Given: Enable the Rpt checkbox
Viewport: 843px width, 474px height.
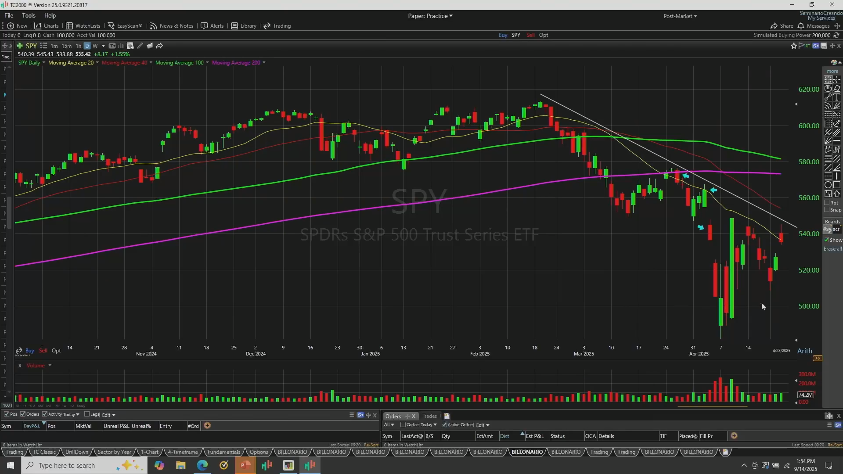Looking at the screenshot, I should point(827,203).
